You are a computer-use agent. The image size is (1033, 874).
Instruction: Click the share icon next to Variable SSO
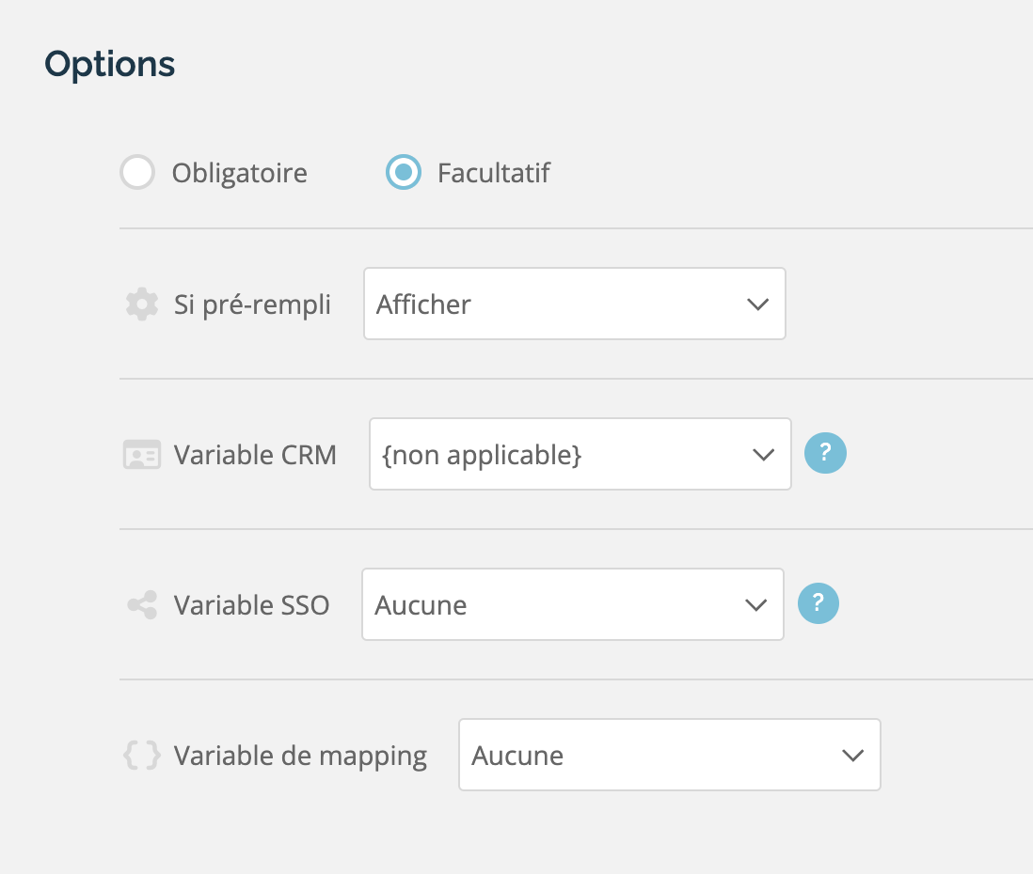(x=142, y=605)
